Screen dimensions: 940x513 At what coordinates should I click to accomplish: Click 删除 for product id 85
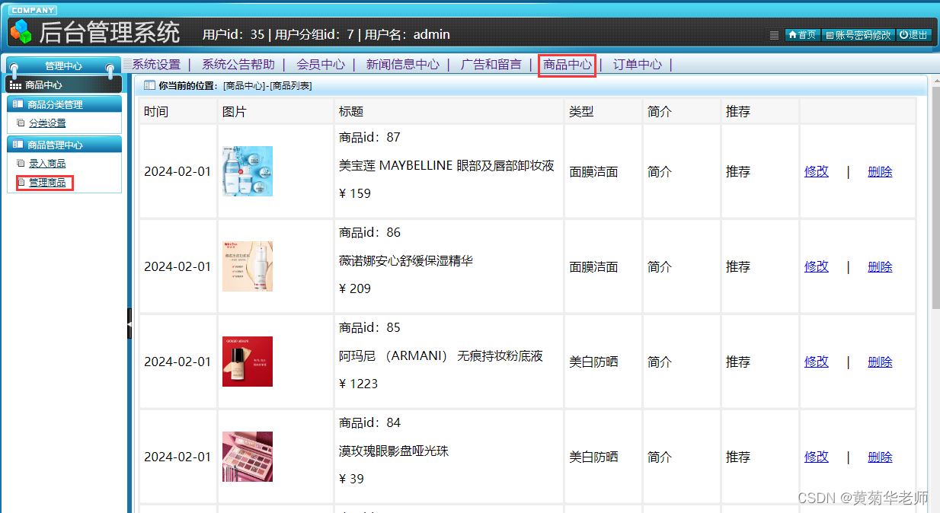880,362
